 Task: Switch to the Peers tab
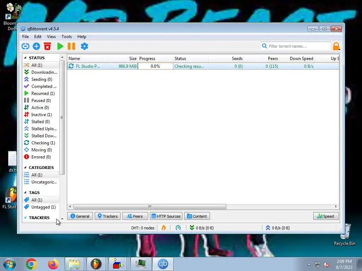(135, 216)
